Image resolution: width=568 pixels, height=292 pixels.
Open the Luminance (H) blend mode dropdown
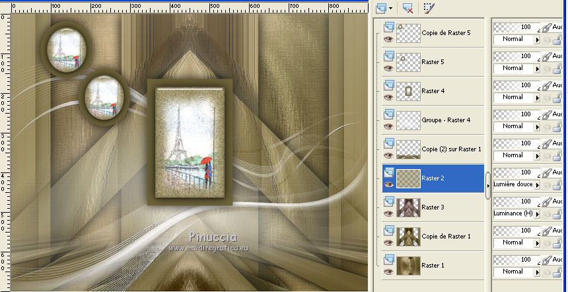pyautogui.click(x=537, y=214)
